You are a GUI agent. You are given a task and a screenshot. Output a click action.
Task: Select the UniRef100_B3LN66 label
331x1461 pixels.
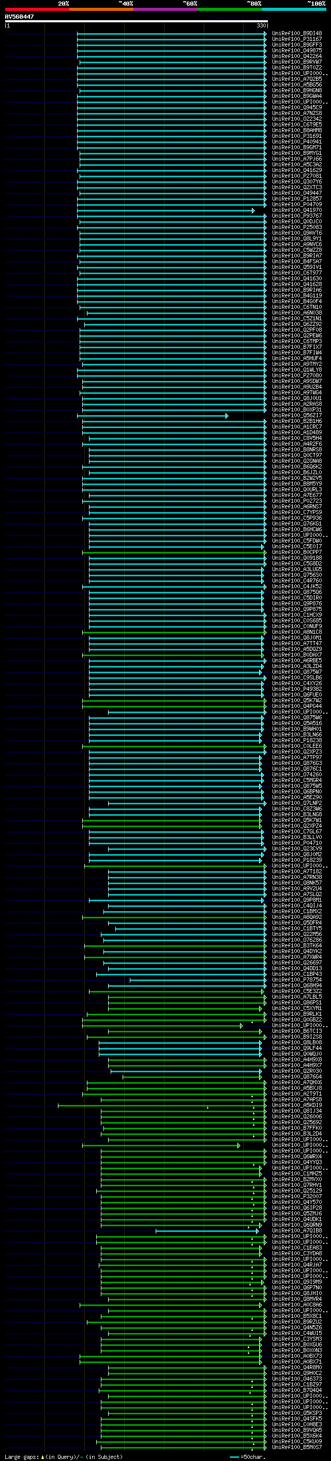click(x=297, y=734)
